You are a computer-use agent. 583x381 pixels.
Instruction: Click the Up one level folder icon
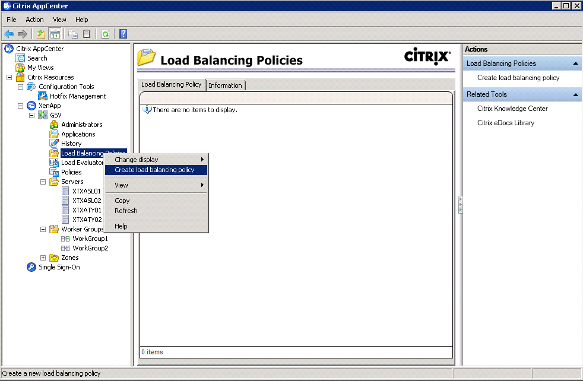(41, 34)
